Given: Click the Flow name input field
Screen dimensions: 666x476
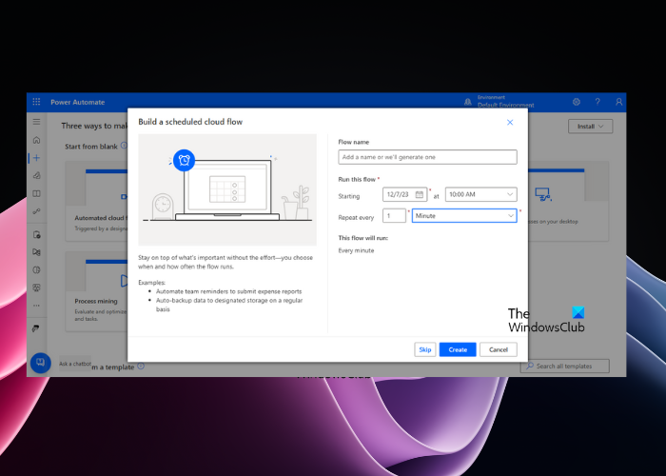Looking at the screenshot, I should click(x=427, y=157).
